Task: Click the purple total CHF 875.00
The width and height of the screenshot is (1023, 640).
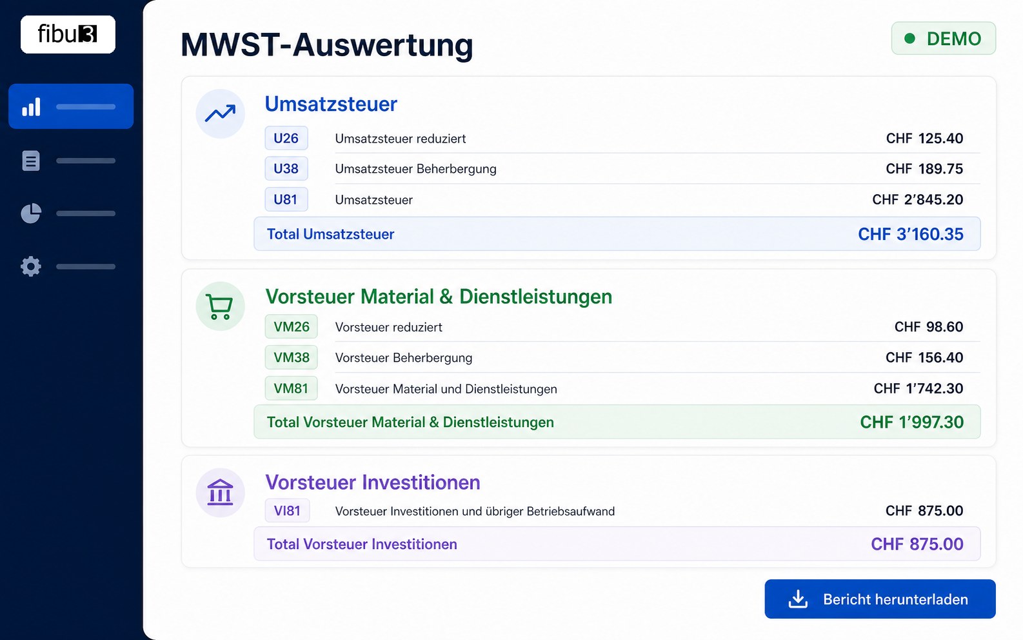Action: (917, 544)
